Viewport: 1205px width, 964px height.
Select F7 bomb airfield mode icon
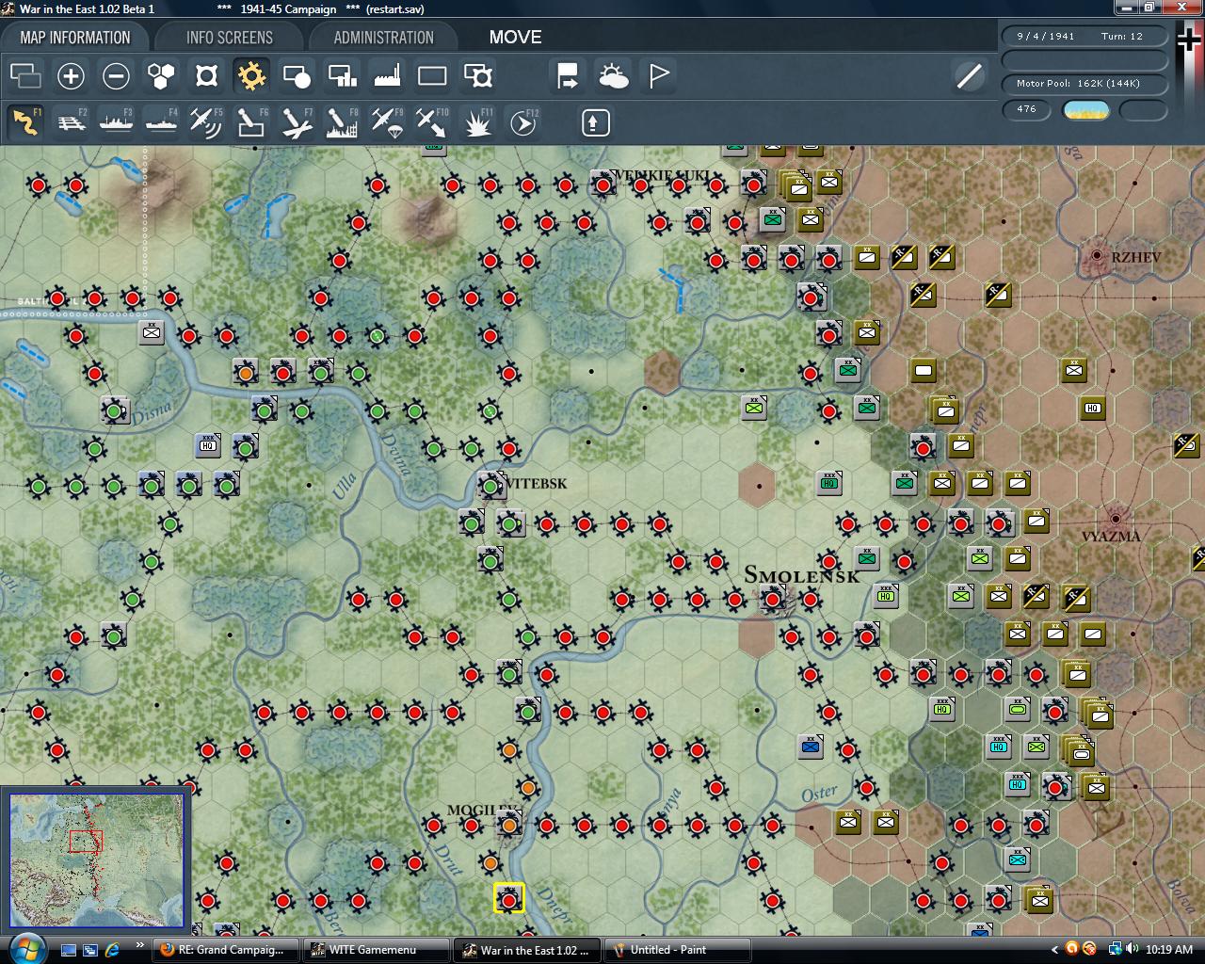click(297, 122)
